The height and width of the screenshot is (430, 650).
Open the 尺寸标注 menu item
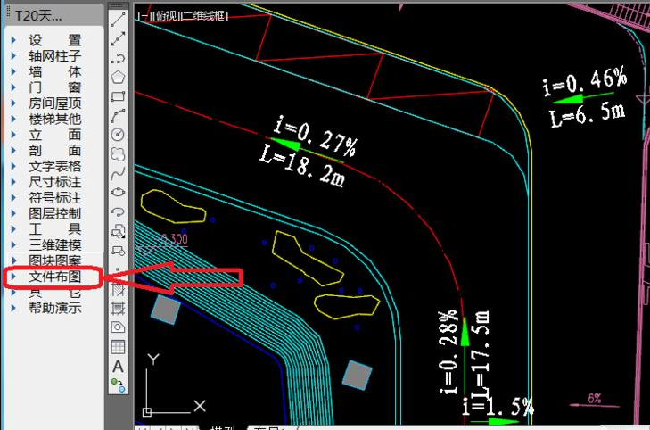tap(54, 181)
